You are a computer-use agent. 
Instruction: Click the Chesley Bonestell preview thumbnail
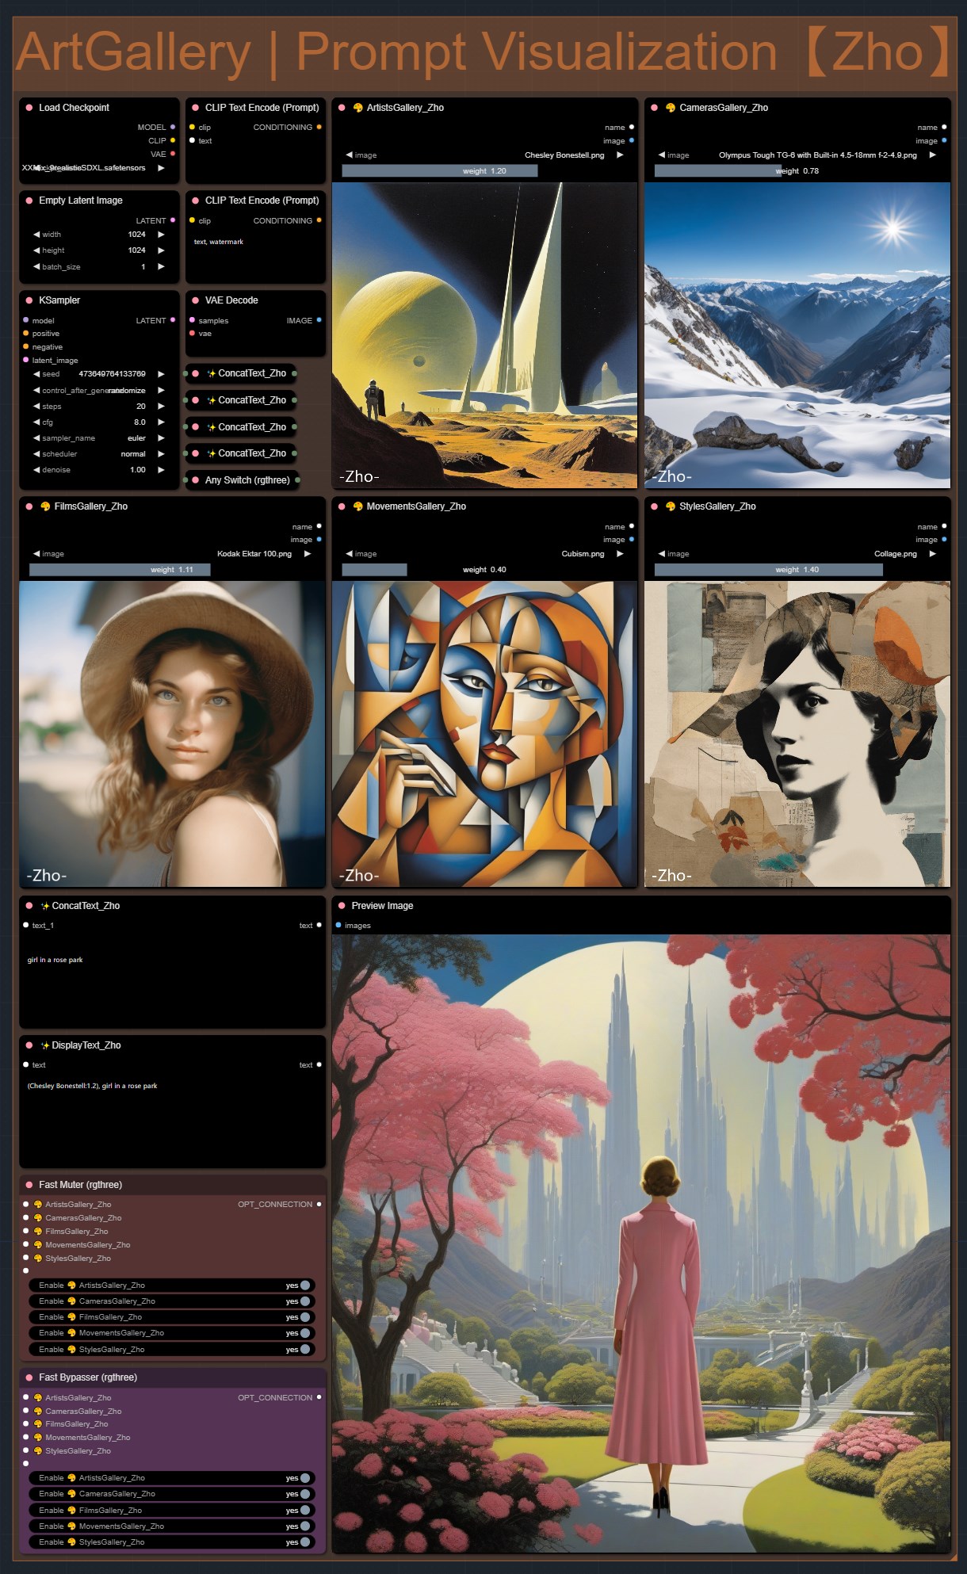click(484, 335)
